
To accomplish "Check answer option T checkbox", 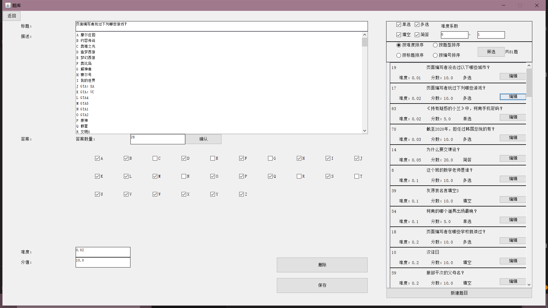I will (x=357, y=176).
